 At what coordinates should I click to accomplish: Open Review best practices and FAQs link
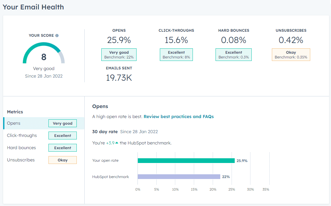[179, 117]
